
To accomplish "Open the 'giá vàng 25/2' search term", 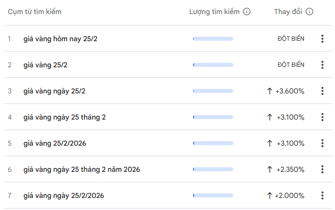I will 47,65.
